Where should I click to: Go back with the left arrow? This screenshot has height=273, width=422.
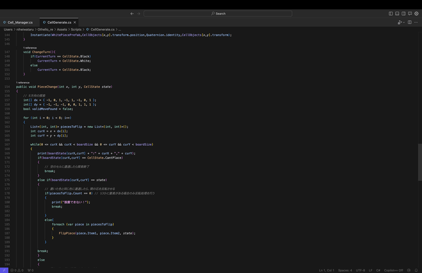132,13
